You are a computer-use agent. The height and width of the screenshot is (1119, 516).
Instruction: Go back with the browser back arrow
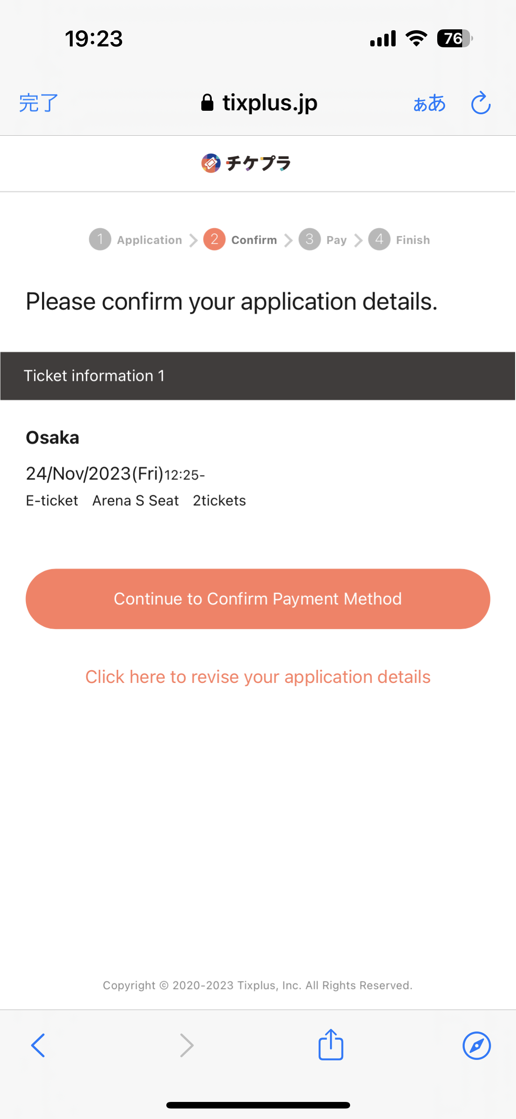click(x=38, y=1045)
